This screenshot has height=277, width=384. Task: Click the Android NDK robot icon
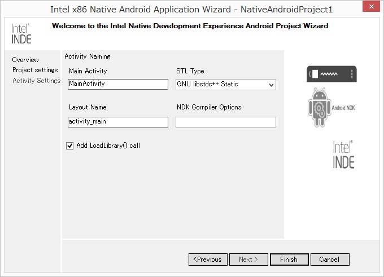[x=331, y=107]
